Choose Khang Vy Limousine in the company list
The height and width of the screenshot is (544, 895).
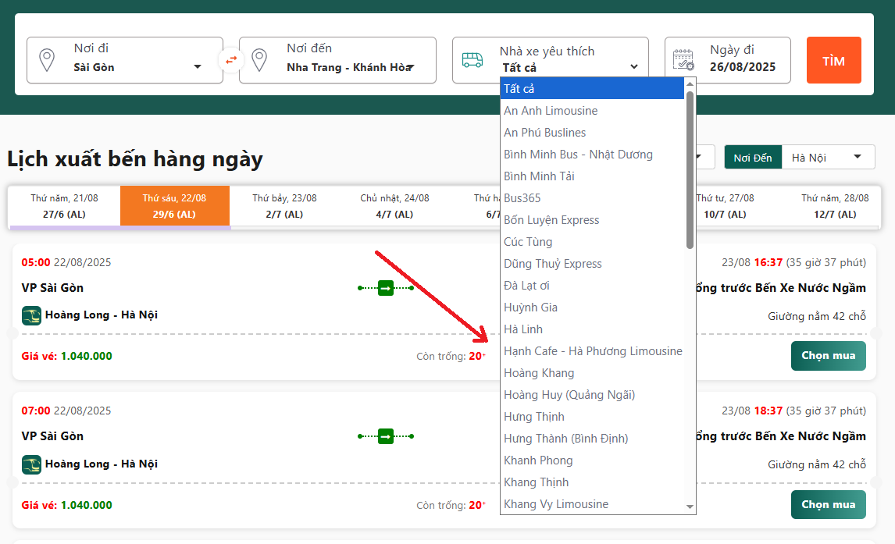pyautogui.click(x=592, y=504)
